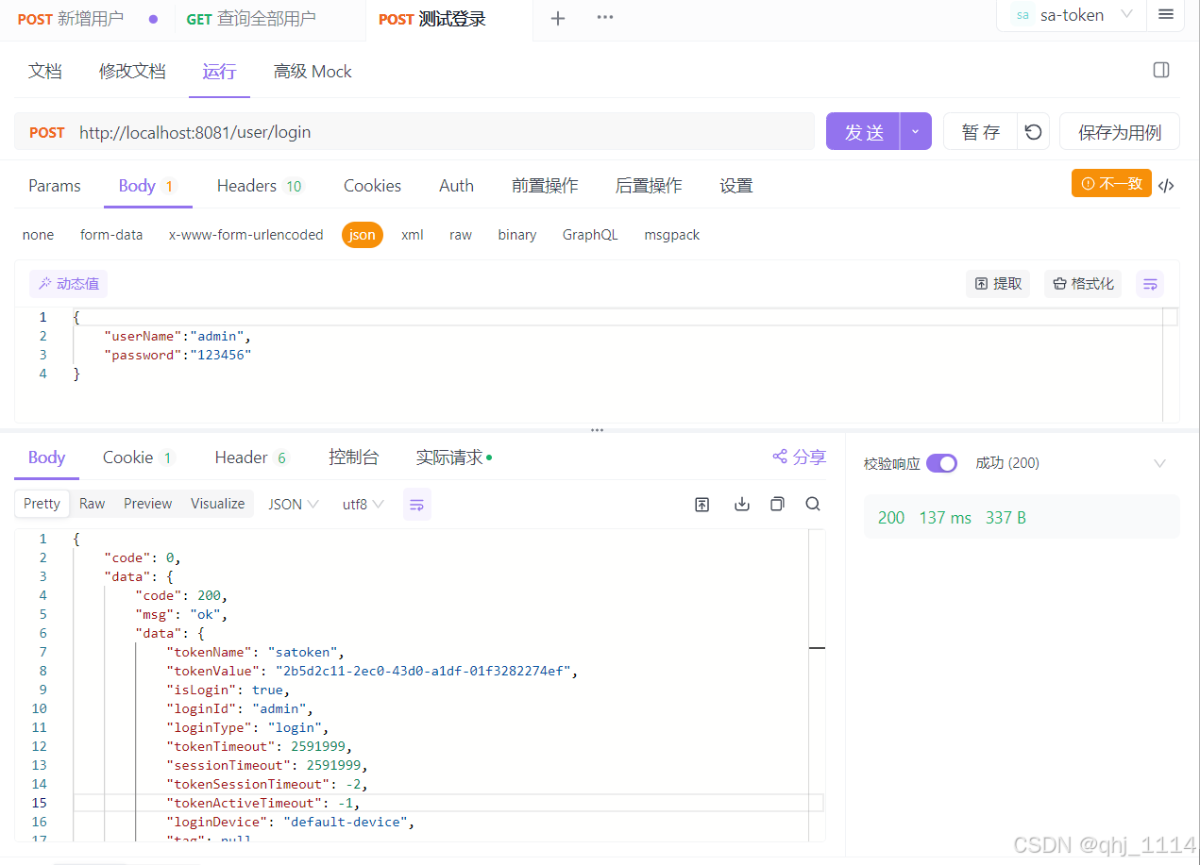
Task: Open the JSON response format dropdown
Action: [x=293, y=504]
